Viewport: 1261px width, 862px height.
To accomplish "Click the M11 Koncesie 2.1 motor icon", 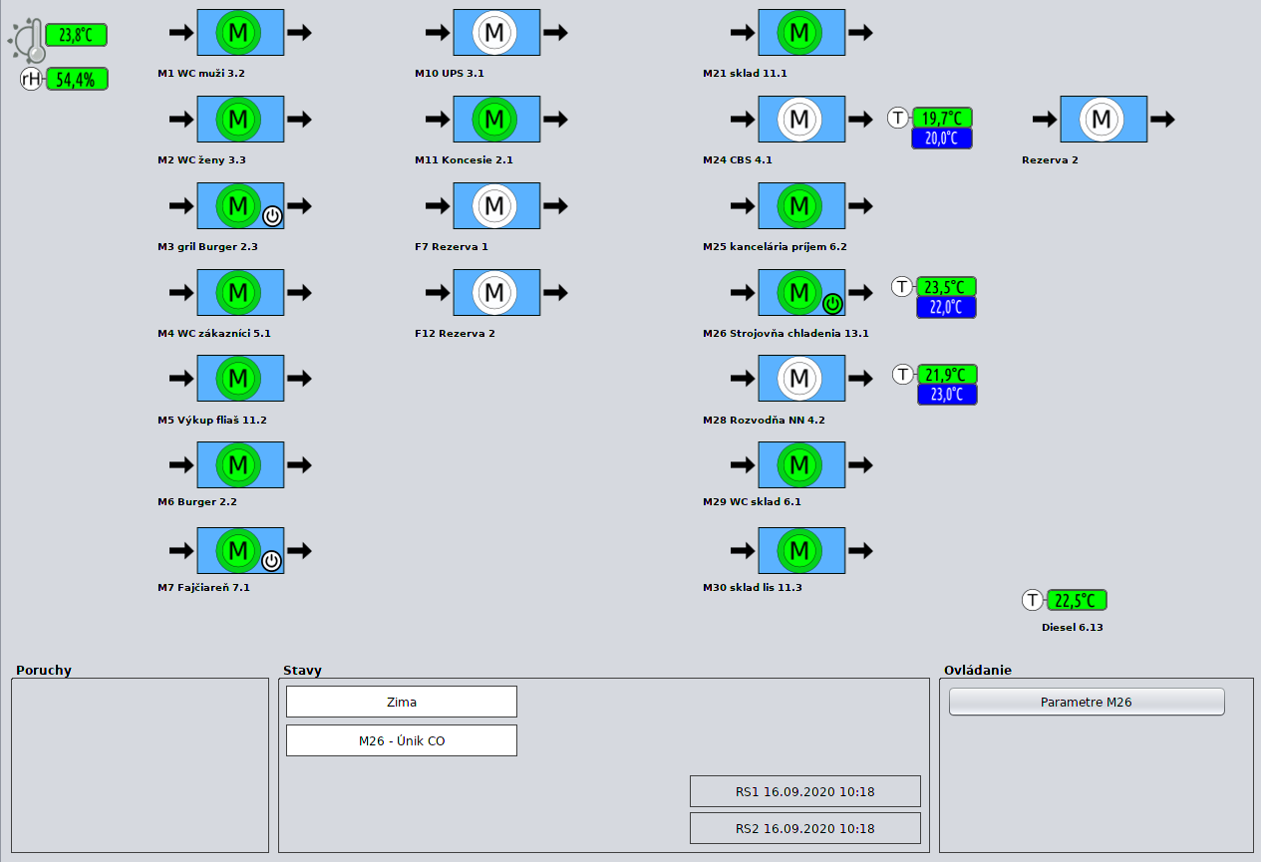I will click(x=494, y=120).
